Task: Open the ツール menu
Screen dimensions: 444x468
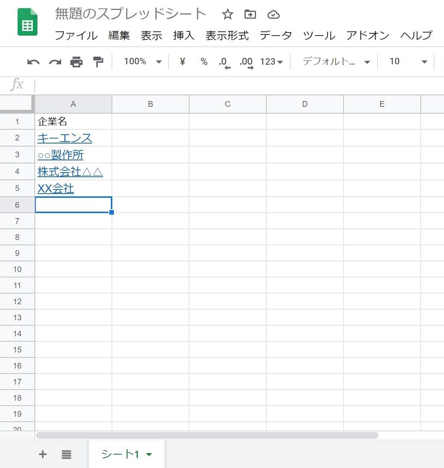Action: point(319,36)
